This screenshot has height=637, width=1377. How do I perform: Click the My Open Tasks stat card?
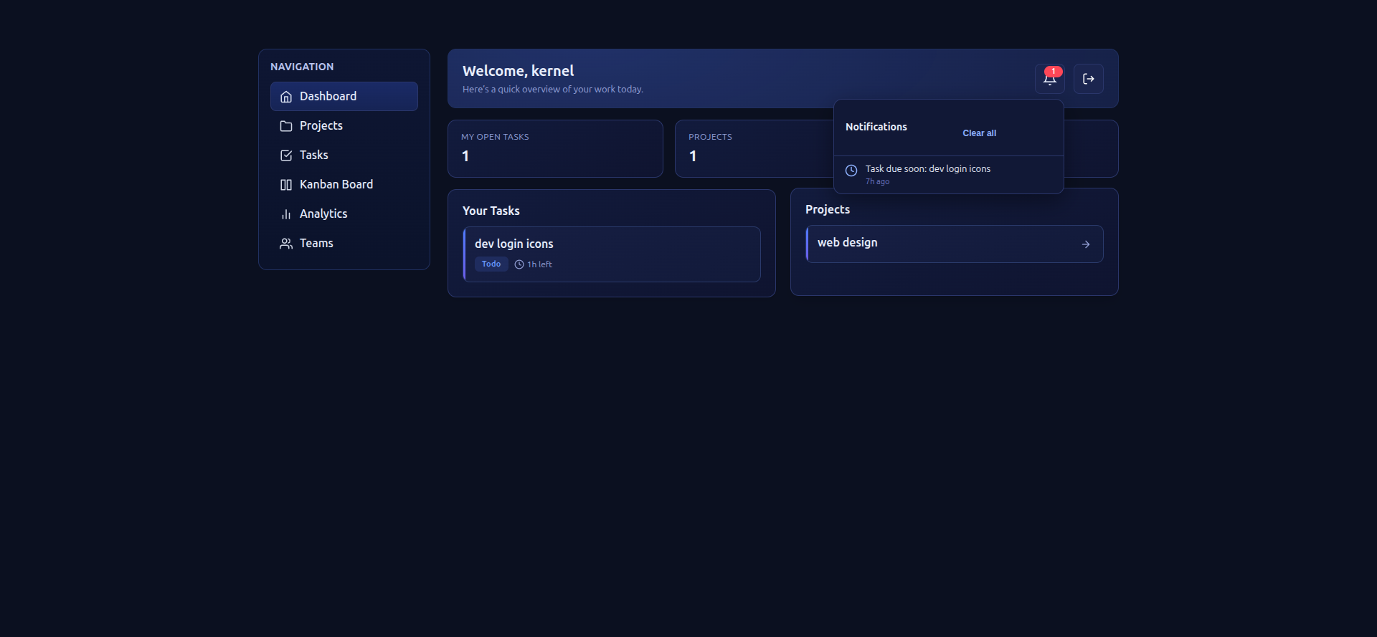tap(555, 148)
